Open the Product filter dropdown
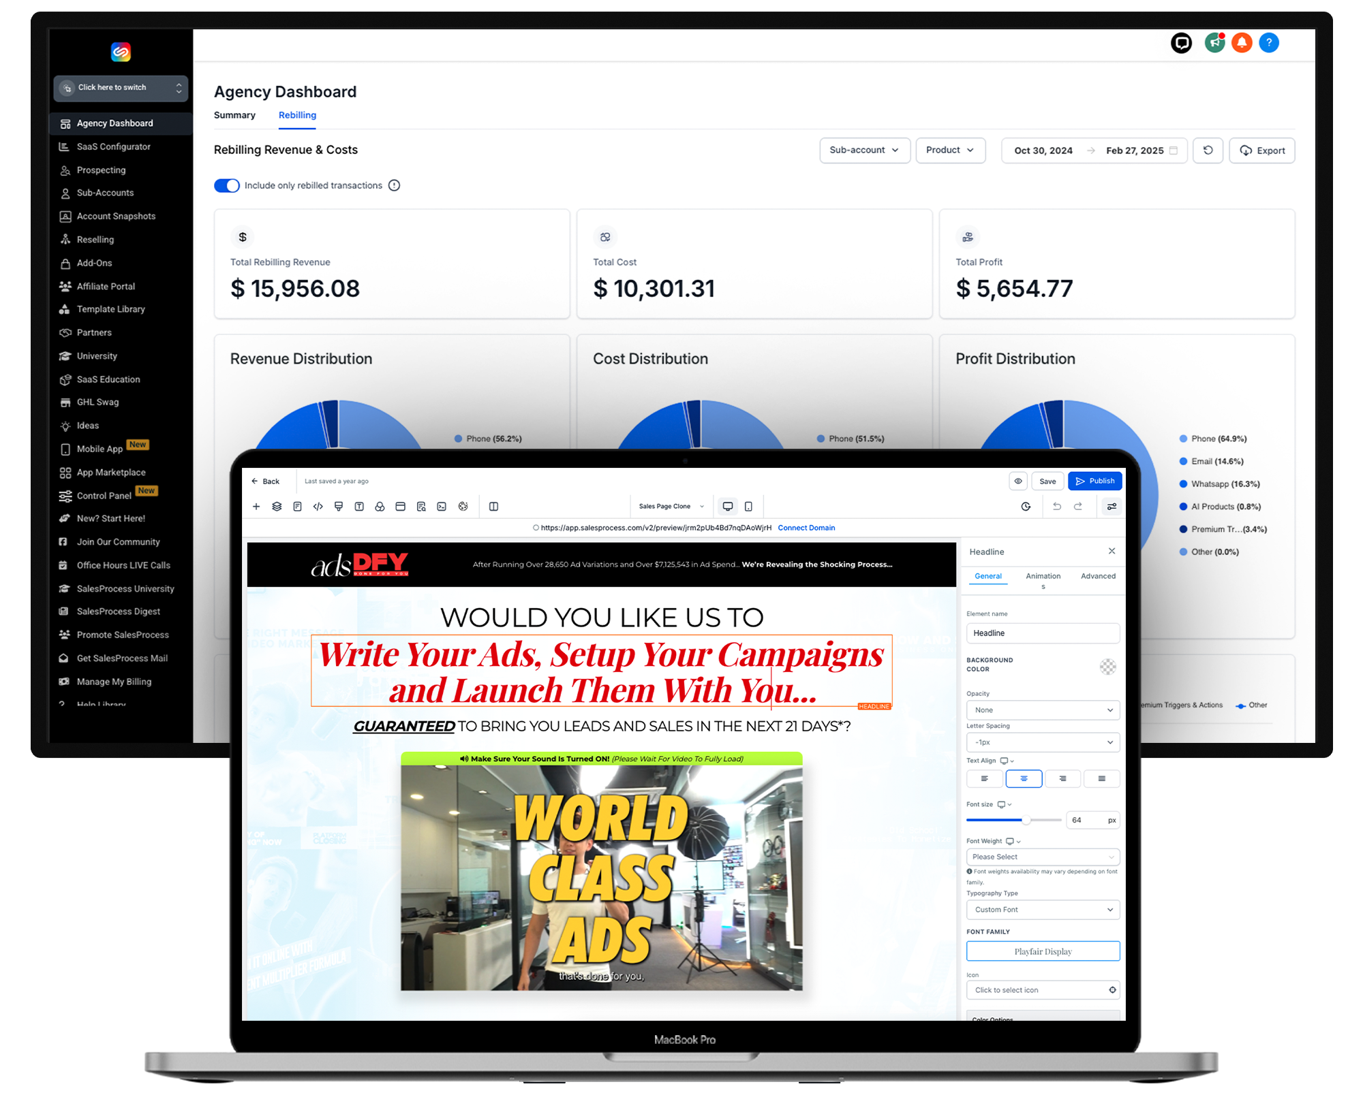This screenshot has height=1095, width=1363. point(950,150)
